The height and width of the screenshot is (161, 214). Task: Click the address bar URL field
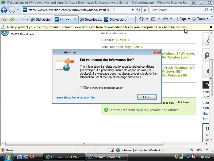[x=78, y=10]
